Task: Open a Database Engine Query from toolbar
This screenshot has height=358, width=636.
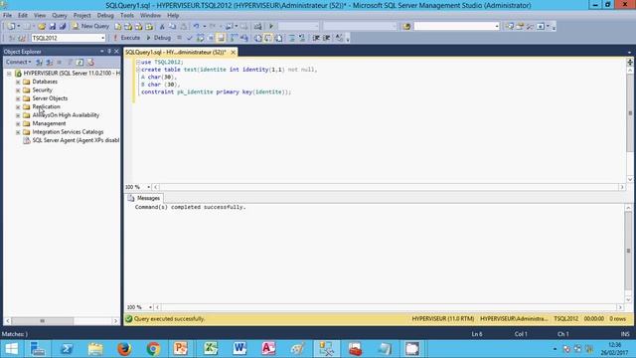Action: pyautogui.click(x=117, y=27)
